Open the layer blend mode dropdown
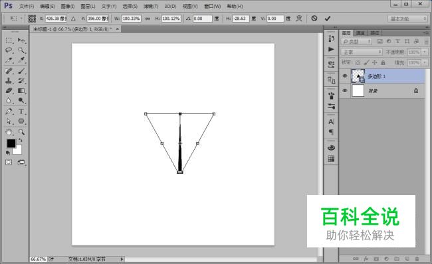This screenshot has width=432, height=264. coord(362,52)
